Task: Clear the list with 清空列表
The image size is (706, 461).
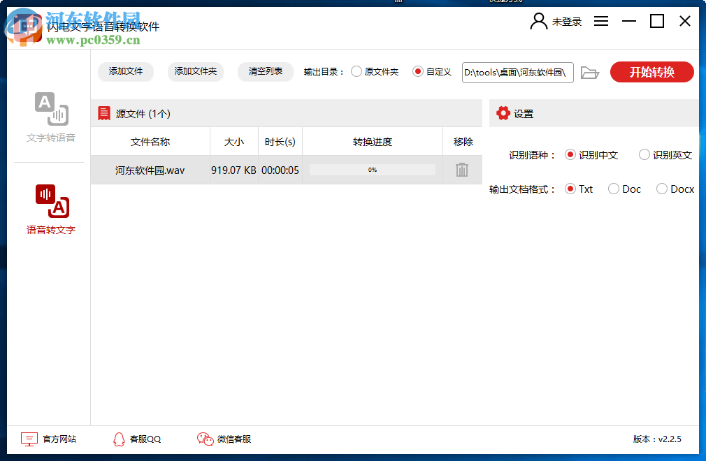Action: (265, 72)
